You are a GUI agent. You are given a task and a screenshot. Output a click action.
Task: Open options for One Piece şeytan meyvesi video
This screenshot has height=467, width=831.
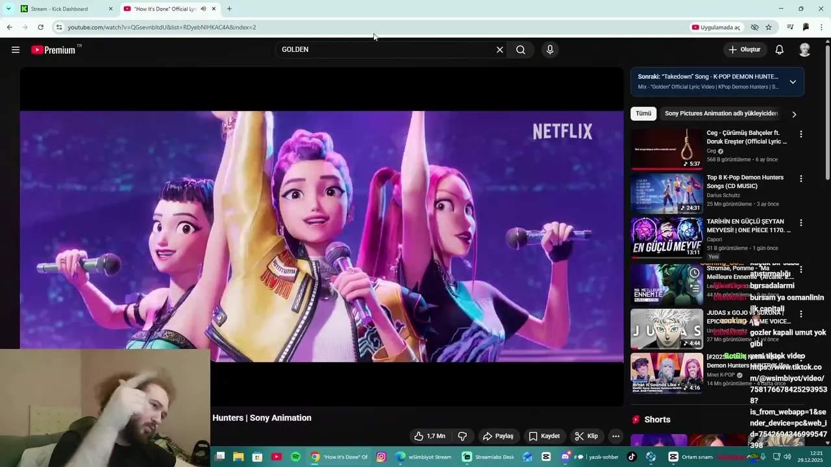tap(801, 222)
